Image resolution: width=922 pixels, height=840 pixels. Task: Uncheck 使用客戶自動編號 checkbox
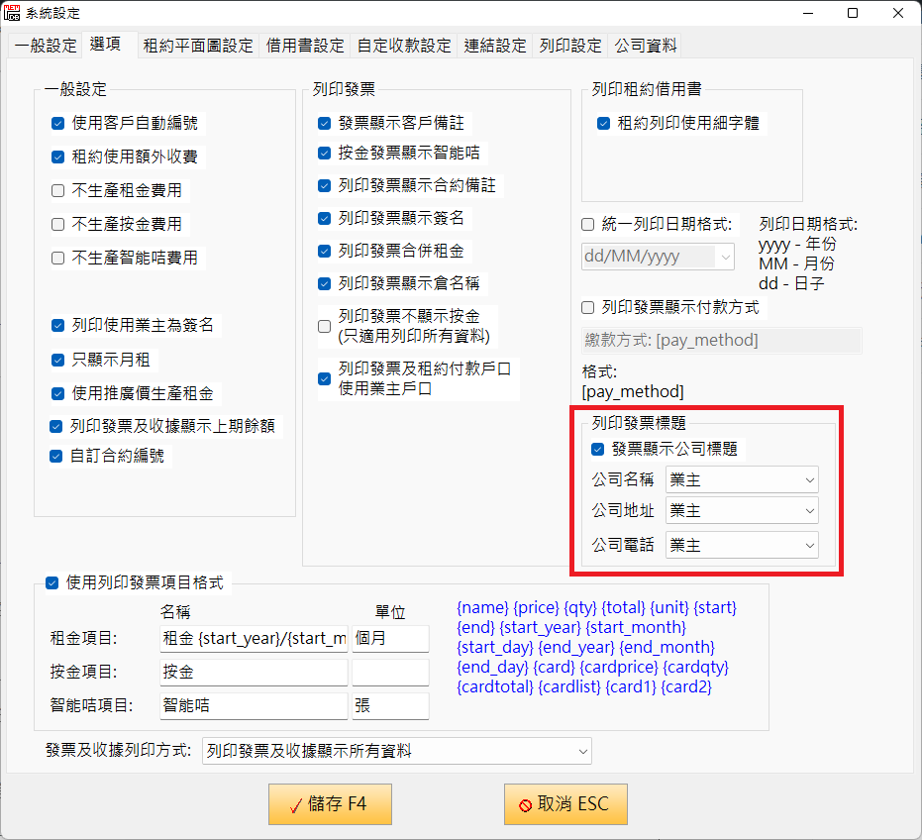[58, 124]
